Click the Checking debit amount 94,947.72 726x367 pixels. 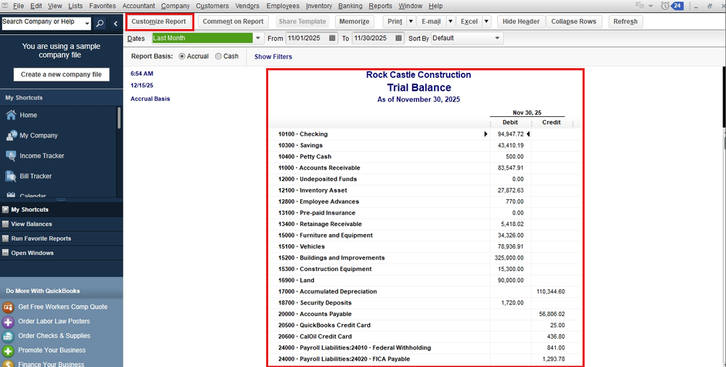pyautogui.click(x=511, y=134)
